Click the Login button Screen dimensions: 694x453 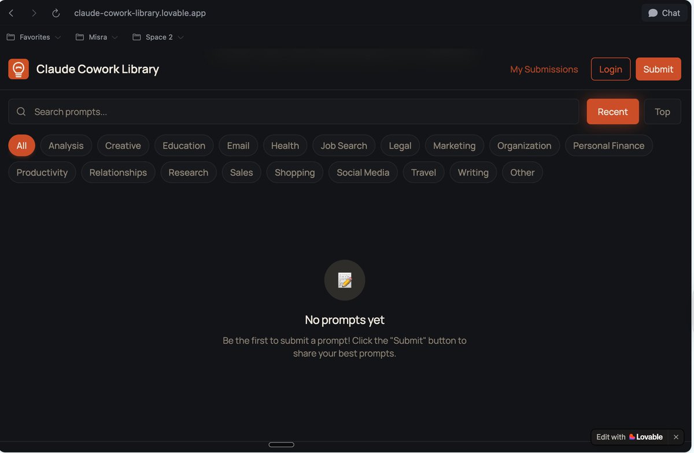coord(611,69)
